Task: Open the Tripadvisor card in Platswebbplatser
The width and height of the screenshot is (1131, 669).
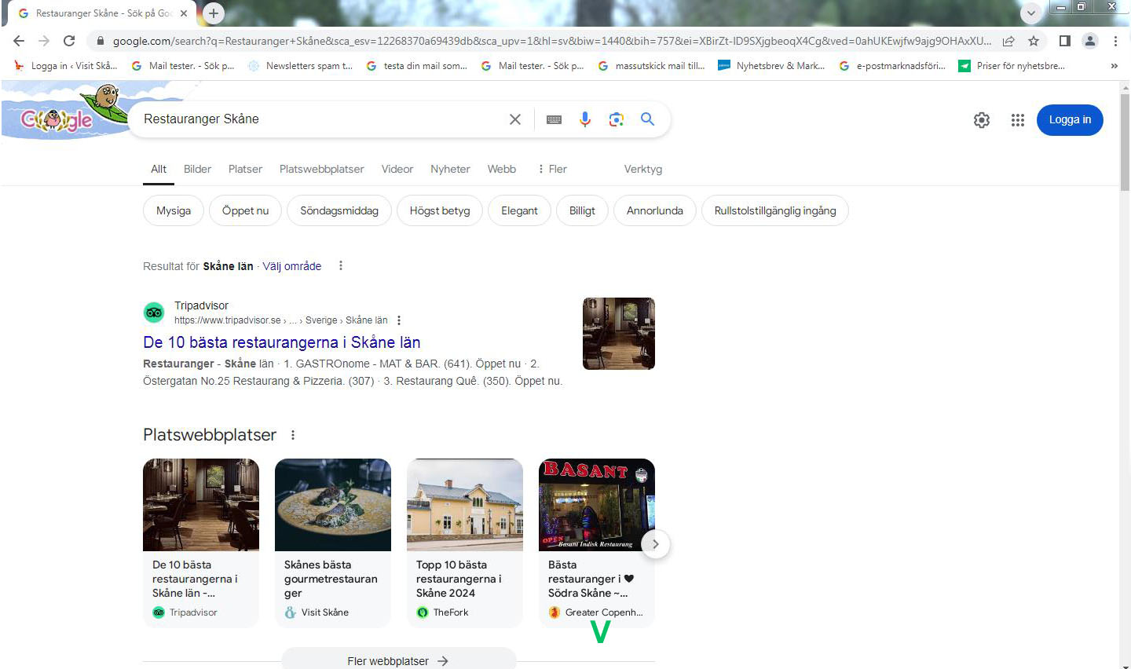Action: (x=201, y=543)
